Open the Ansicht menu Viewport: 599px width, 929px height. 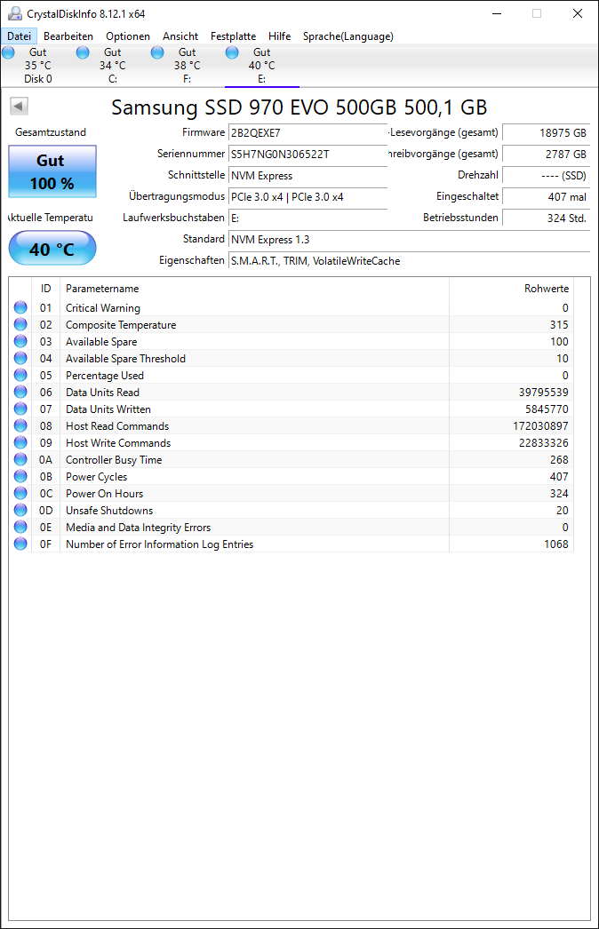coord(180,36)
